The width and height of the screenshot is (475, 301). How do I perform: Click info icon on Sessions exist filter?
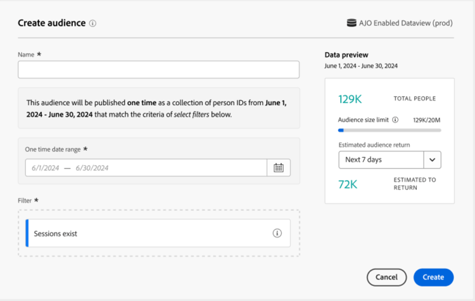(x=277, y=233)
